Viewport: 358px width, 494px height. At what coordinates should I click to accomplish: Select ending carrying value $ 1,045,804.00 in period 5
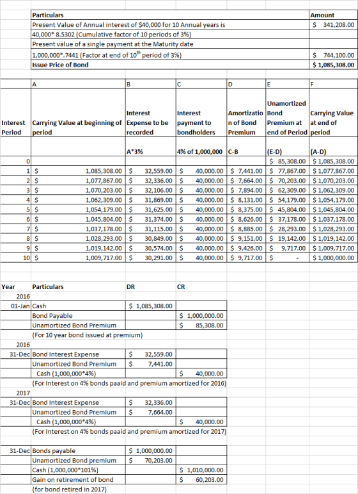tap(334, 210)
